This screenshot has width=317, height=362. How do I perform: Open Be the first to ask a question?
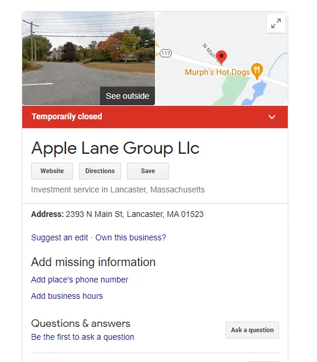click(82, 337)
